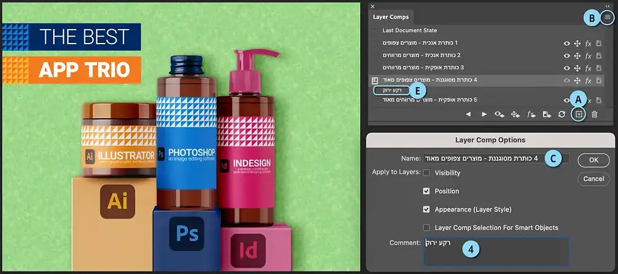This screenshot has height=274, width=618.
Task: Select the Layer Comps tab
Action: 390,18
